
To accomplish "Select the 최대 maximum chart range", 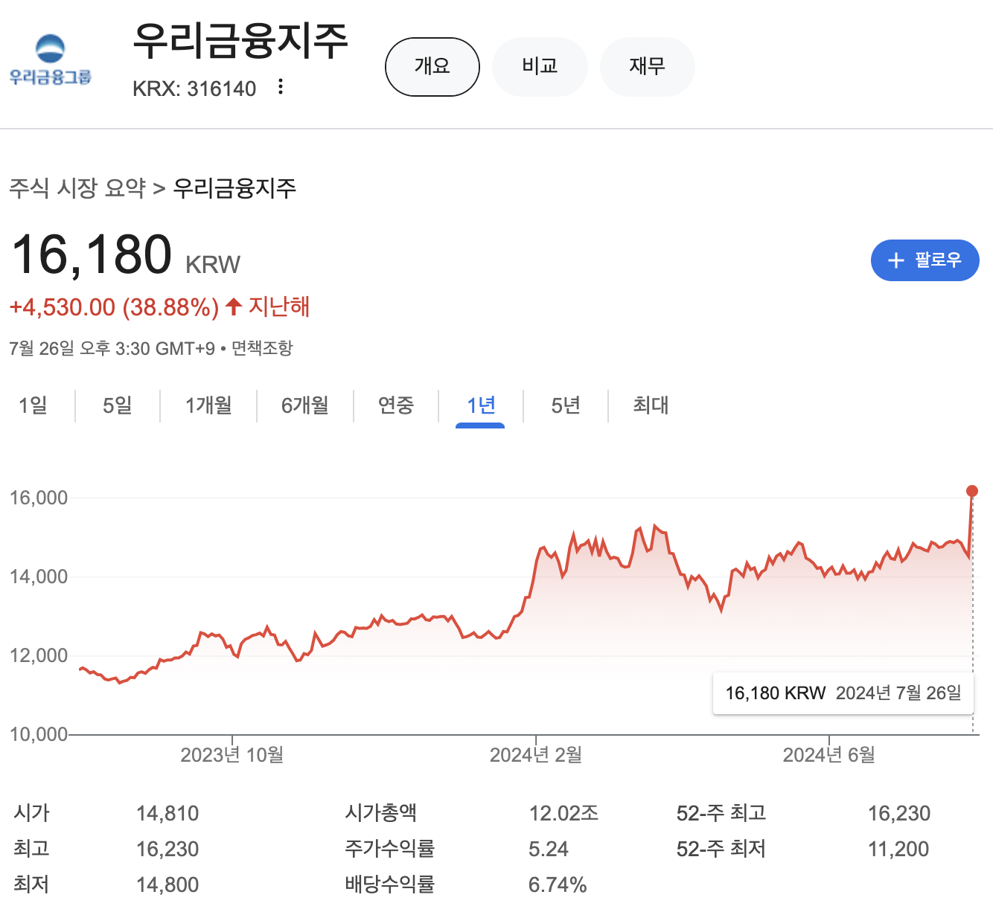I will (x=651, y=405).
